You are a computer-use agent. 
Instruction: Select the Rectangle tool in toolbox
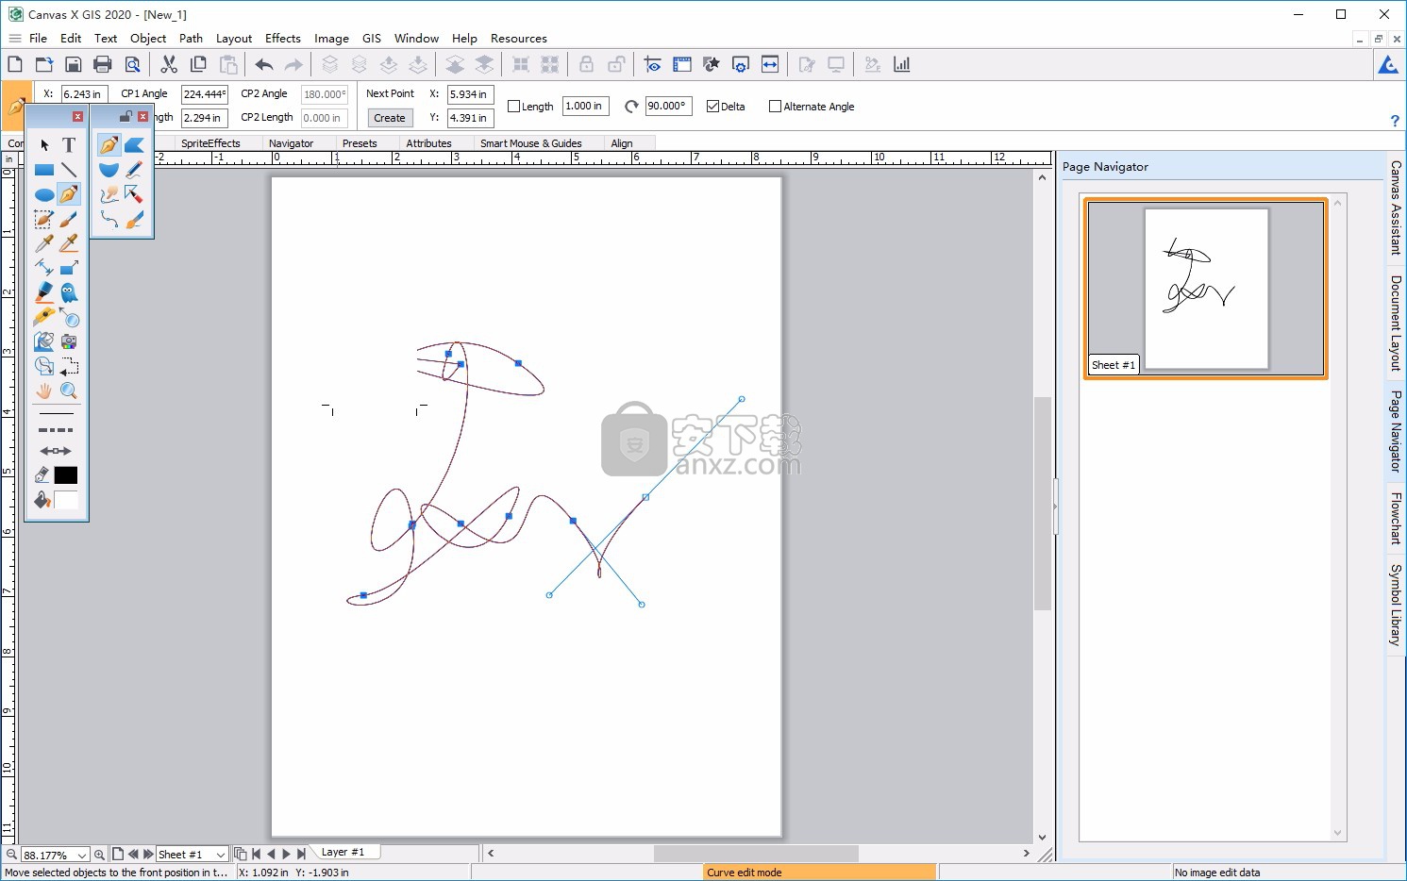(x=44, y=170)
